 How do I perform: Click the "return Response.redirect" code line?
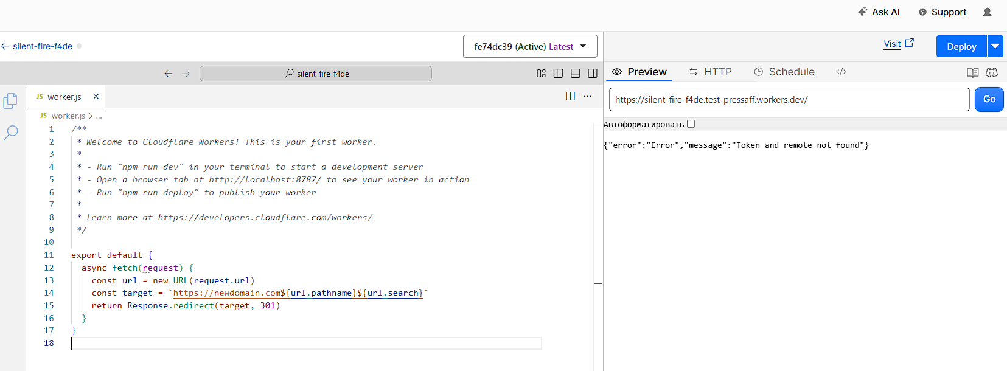click(186, 305)
